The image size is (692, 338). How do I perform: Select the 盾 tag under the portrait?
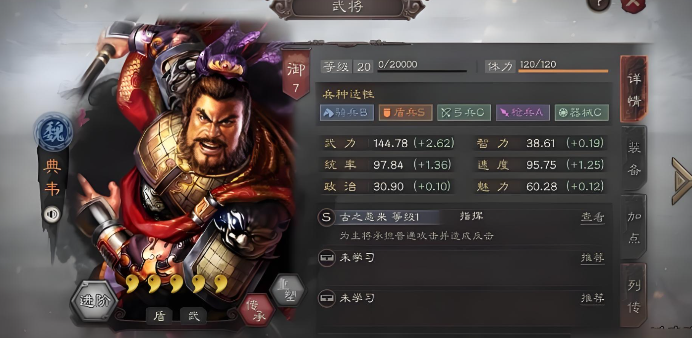pos(159,316)
